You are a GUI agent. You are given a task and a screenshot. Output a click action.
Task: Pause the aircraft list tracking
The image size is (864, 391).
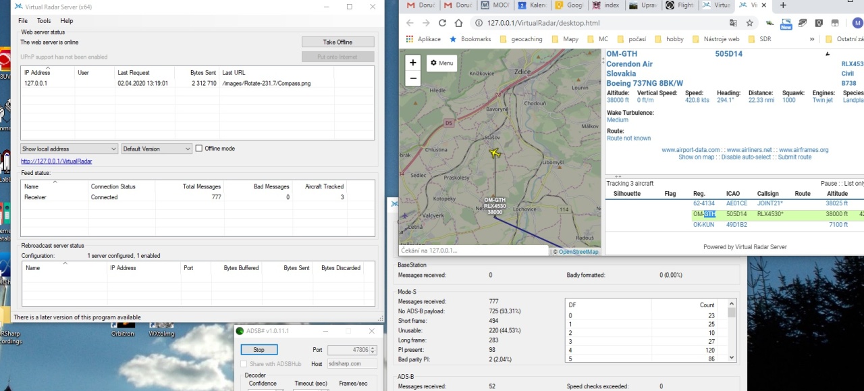pyautogui.click(x=829, y=184)
